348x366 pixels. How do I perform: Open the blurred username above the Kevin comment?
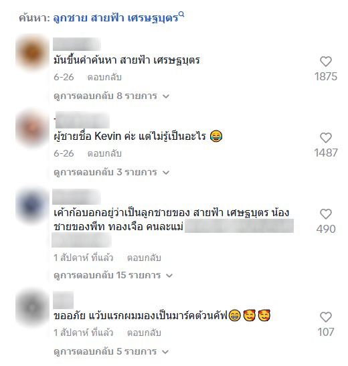[x=82, y=120]
